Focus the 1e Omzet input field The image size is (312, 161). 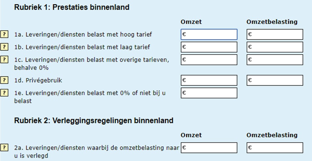209,93
